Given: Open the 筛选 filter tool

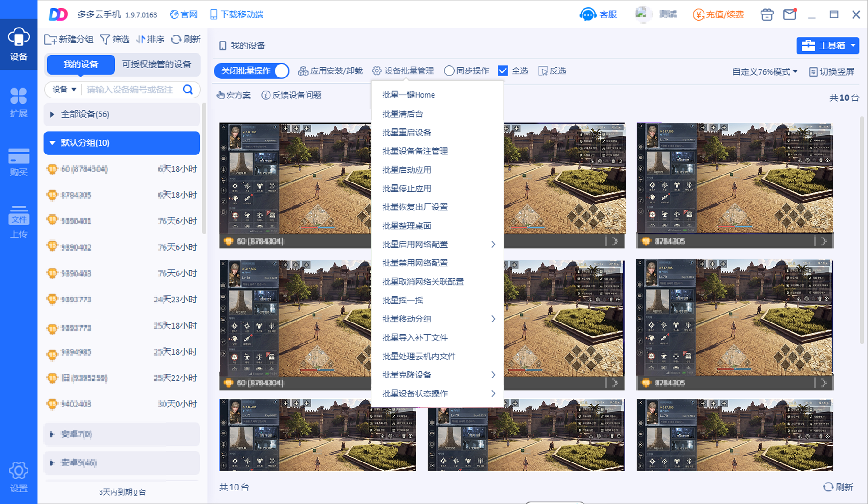Looking at the screenshot, I should click(x=115, y=40).
